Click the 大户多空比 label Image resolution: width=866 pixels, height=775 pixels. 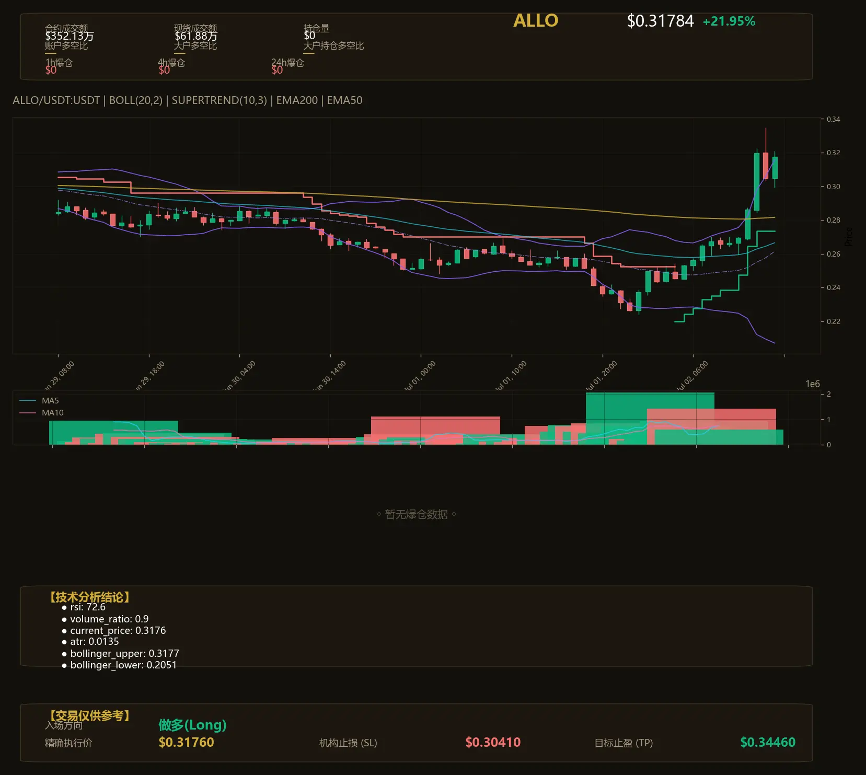(195, 45)
